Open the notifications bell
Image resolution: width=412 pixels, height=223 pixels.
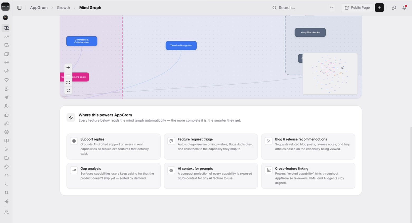(x=404, y=8)
